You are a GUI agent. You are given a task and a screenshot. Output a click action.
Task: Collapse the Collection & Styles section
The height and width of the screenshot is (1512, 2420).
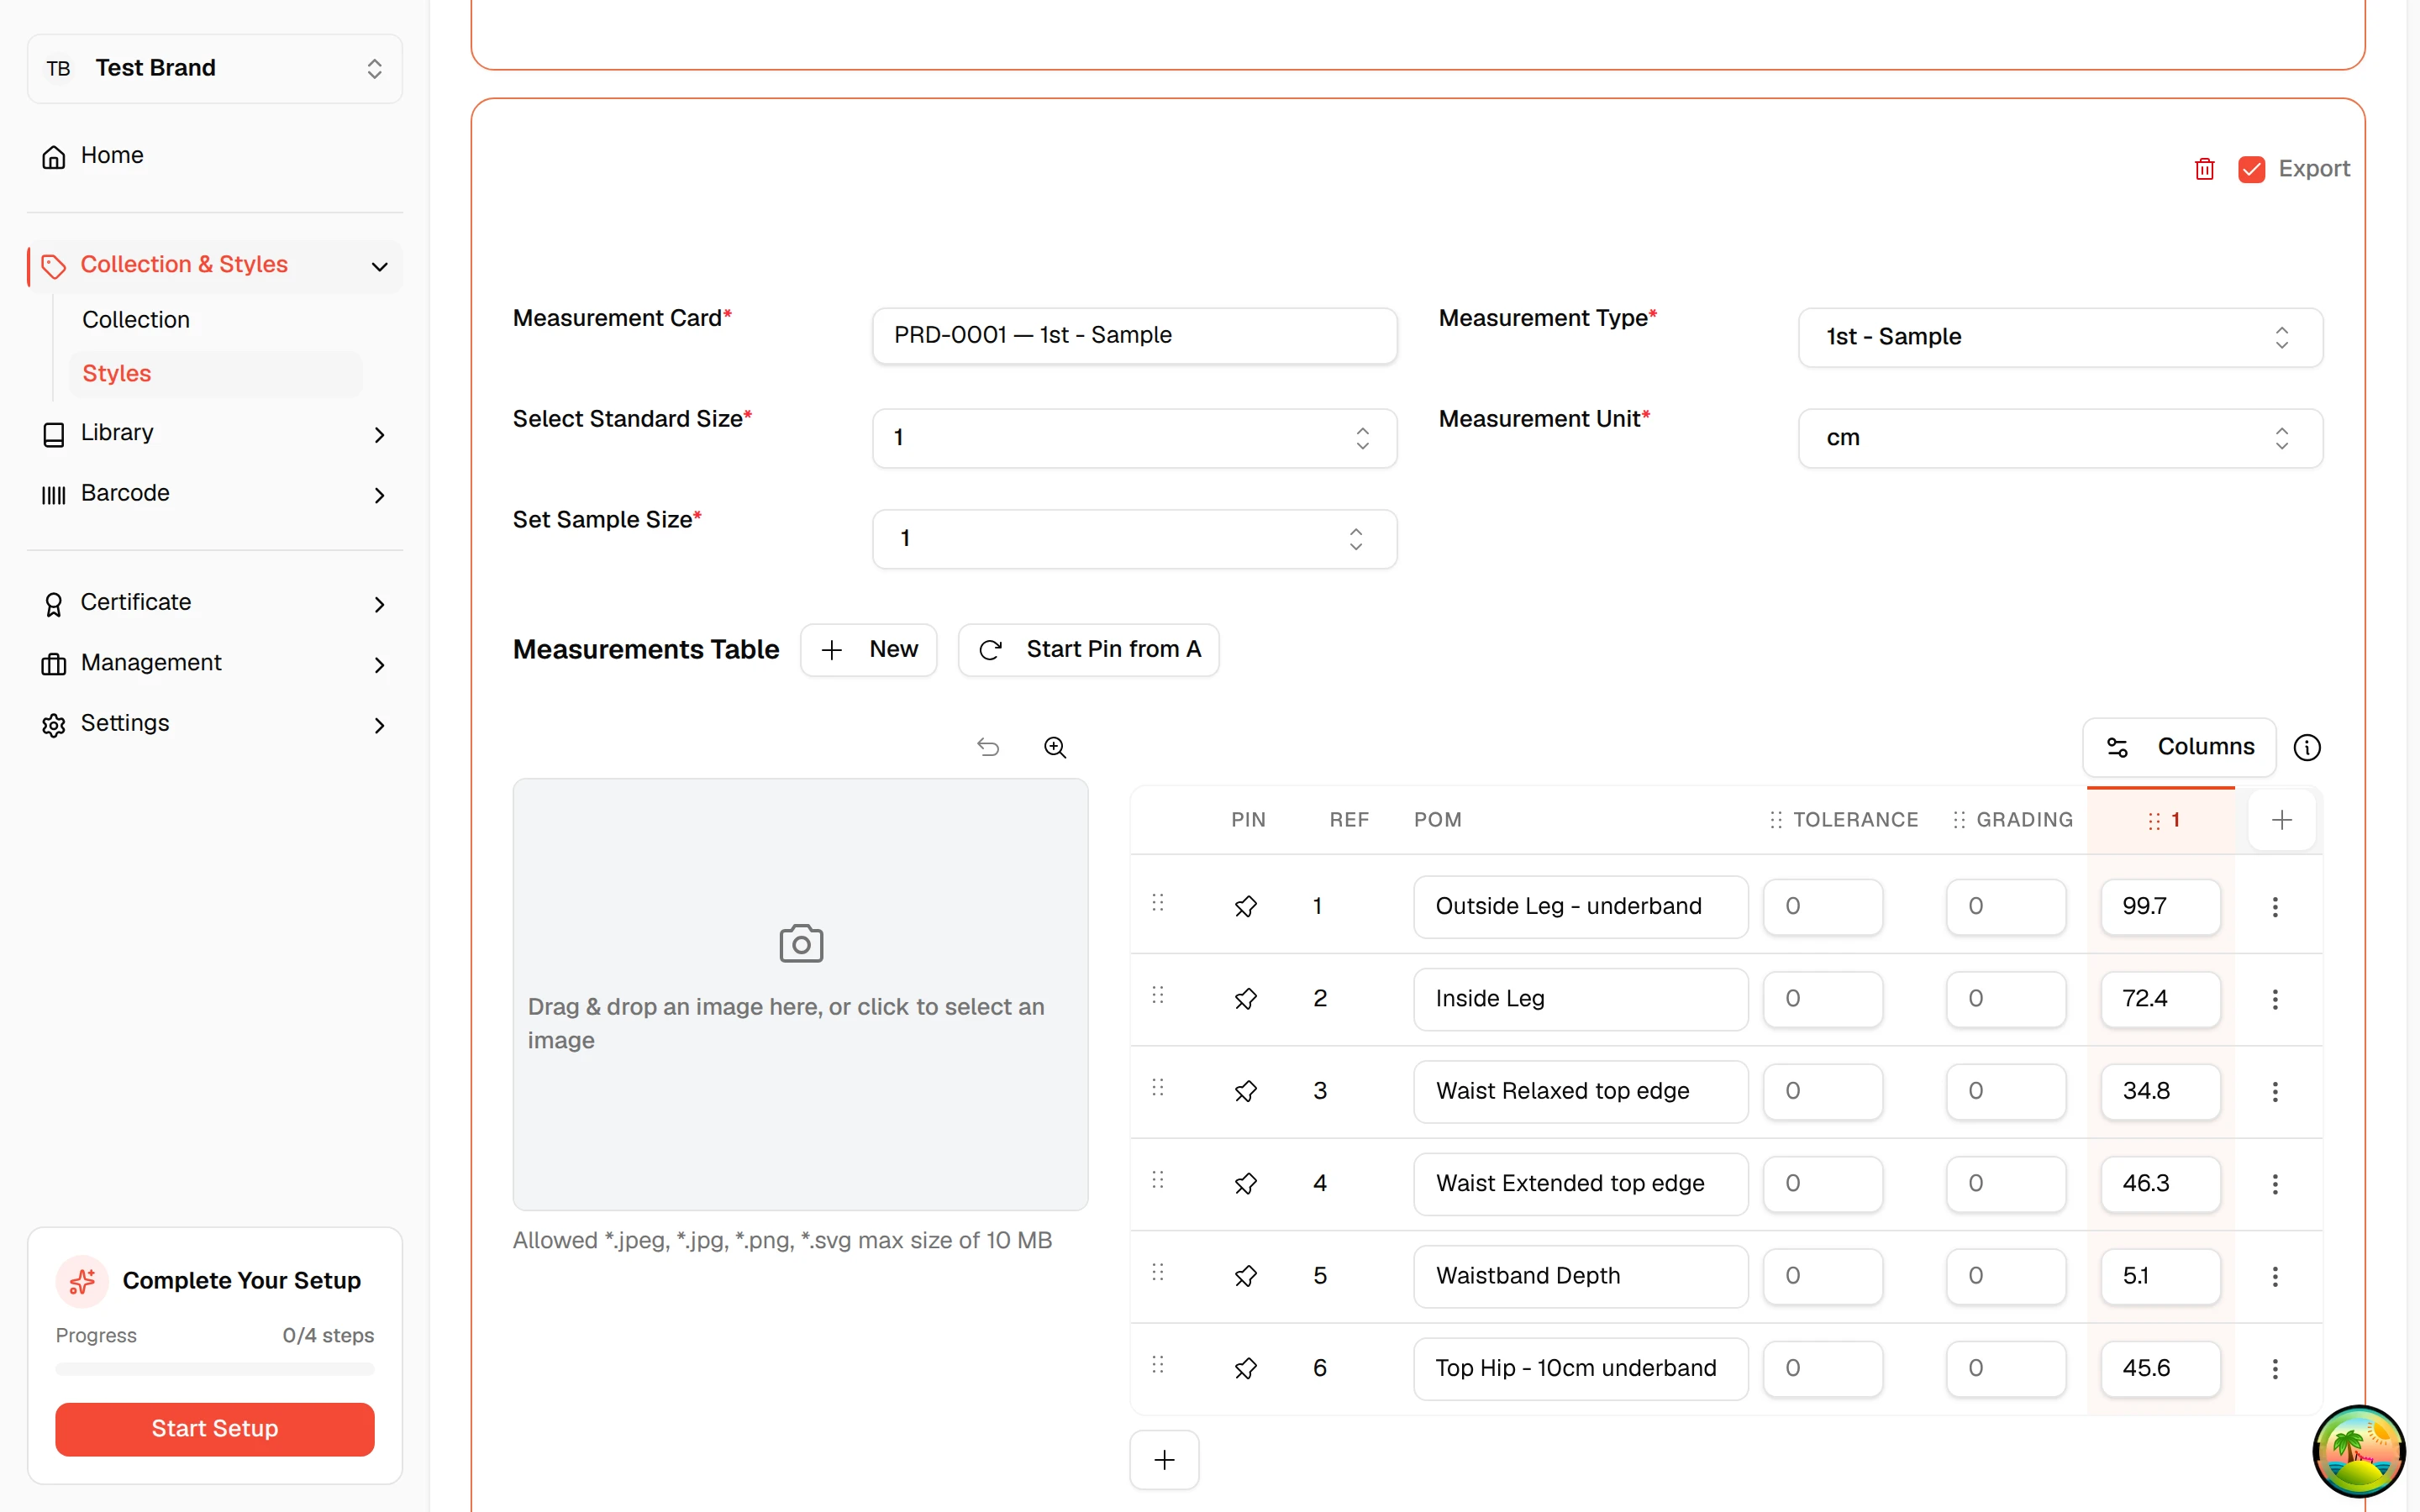pos(215,265)
